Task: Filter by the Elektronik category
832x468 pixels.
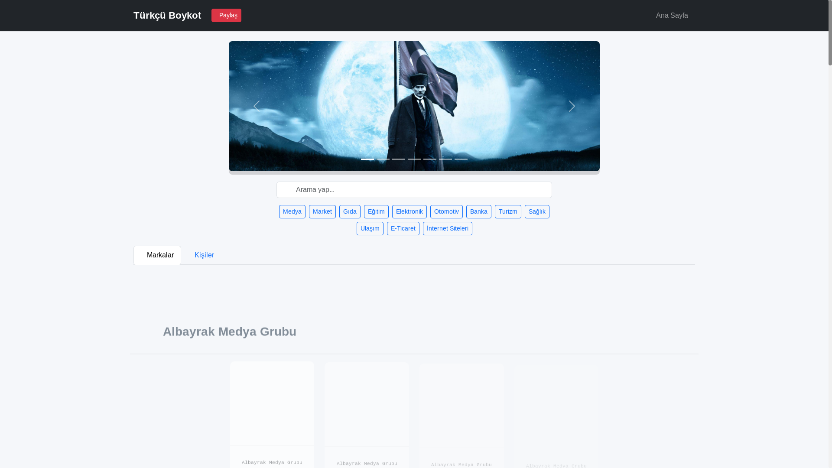Action: point(409,211)
